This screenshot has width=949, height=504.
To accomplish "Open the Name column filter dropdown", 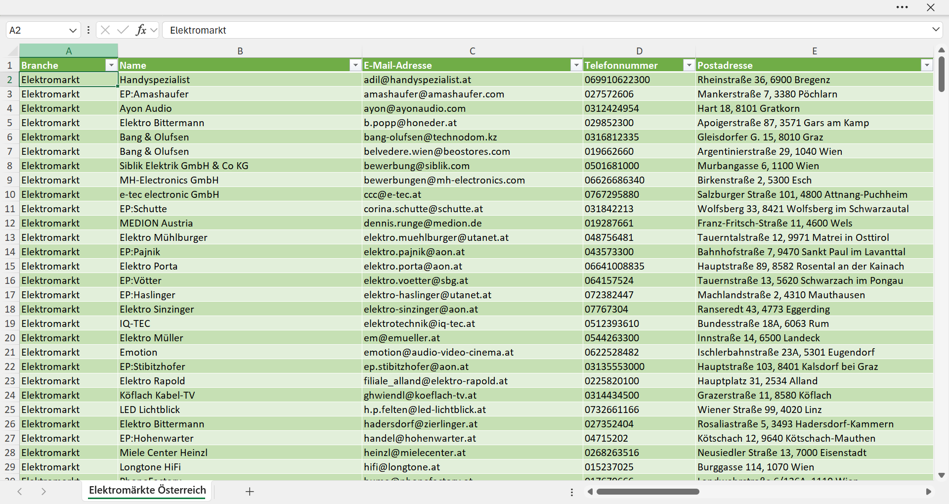I will pos(355,65).
